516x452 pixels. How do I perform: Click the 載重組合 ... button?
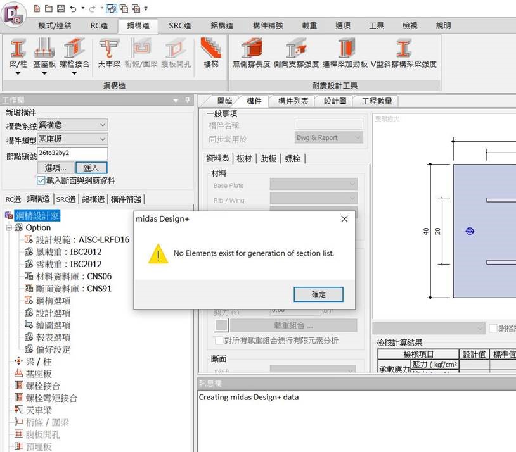click(293, 326)
